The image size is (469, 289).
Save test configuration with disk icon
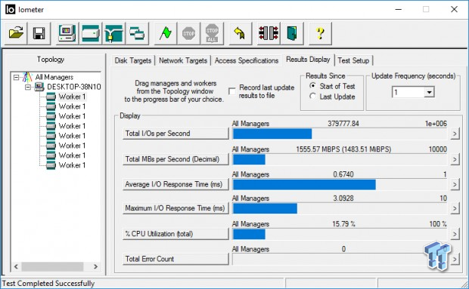coord(39,33)
